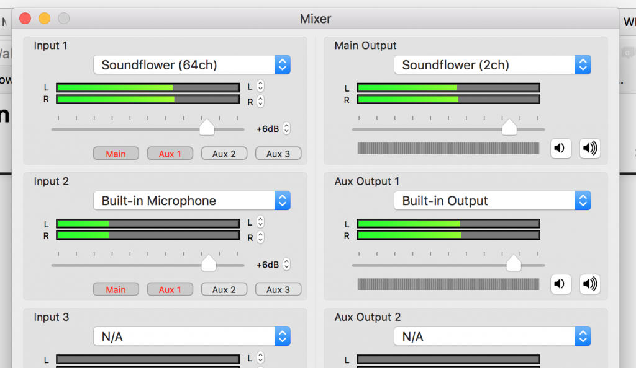This screenshot has width=636, height=368.
Task: Click Input 2 +6dB gain stepper
Action: [286, 265]
